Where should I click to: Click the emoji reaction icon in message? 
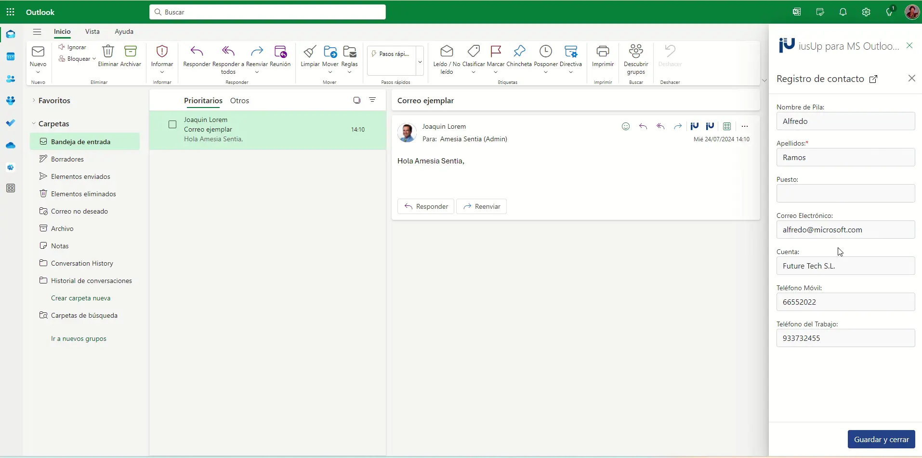625,126
